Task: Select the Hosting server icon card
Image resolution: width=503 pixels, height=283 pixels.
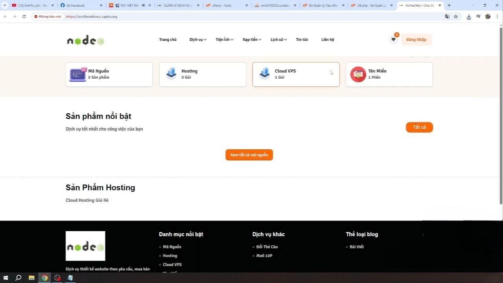Action: pyautogui.click(x=171, y=74)
